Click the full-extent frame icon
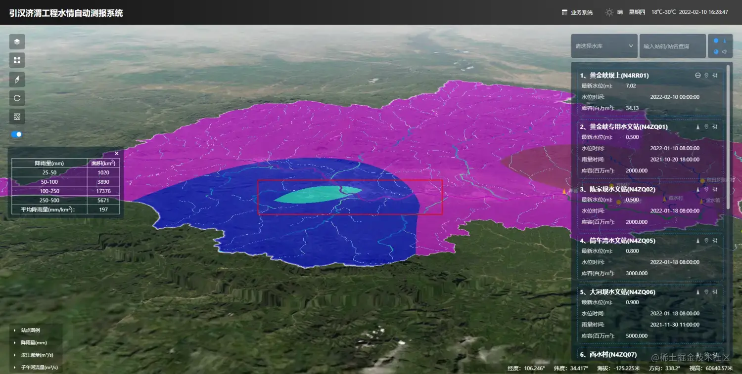 [x=17, y=60]
